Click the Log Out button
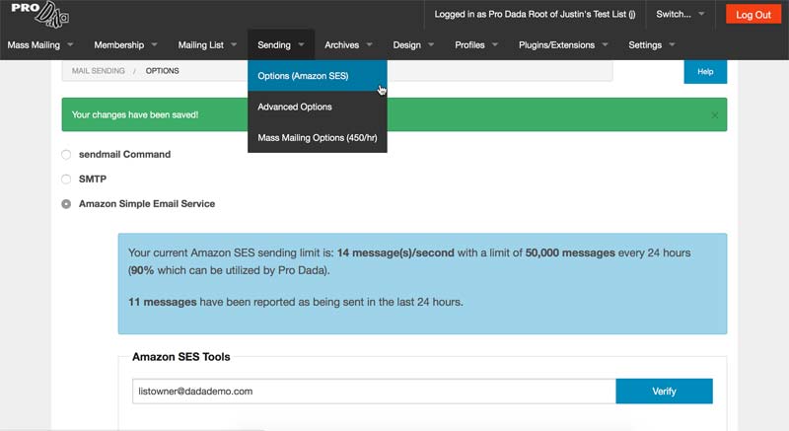Screen dimensions: 789x431 point(753,14)
